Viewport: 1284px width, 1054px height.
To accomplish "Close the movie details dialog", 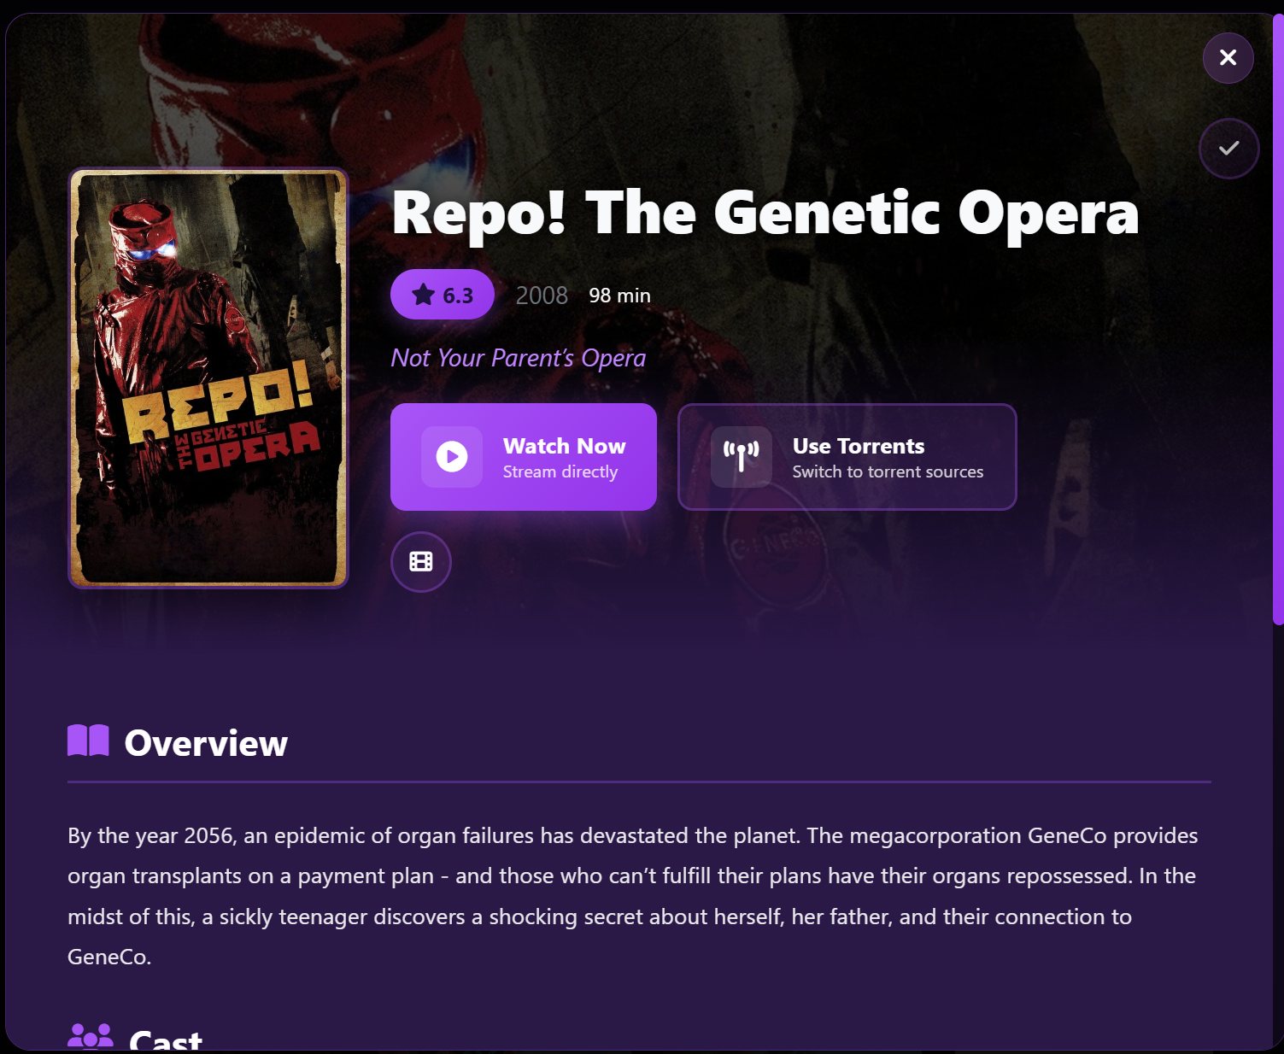I will pyautogui.click(x=1228, y=57).
